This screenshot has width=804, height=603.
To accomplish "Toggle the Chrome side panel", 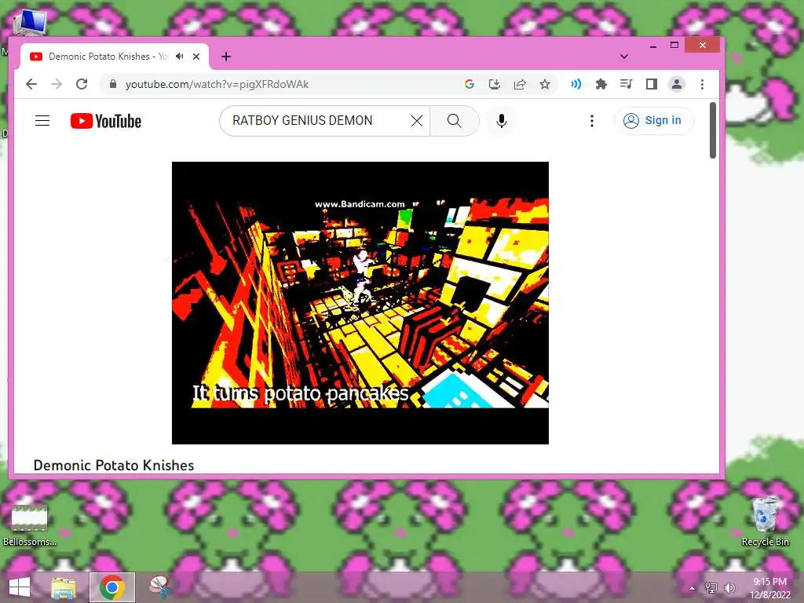I will coord(651,84).
